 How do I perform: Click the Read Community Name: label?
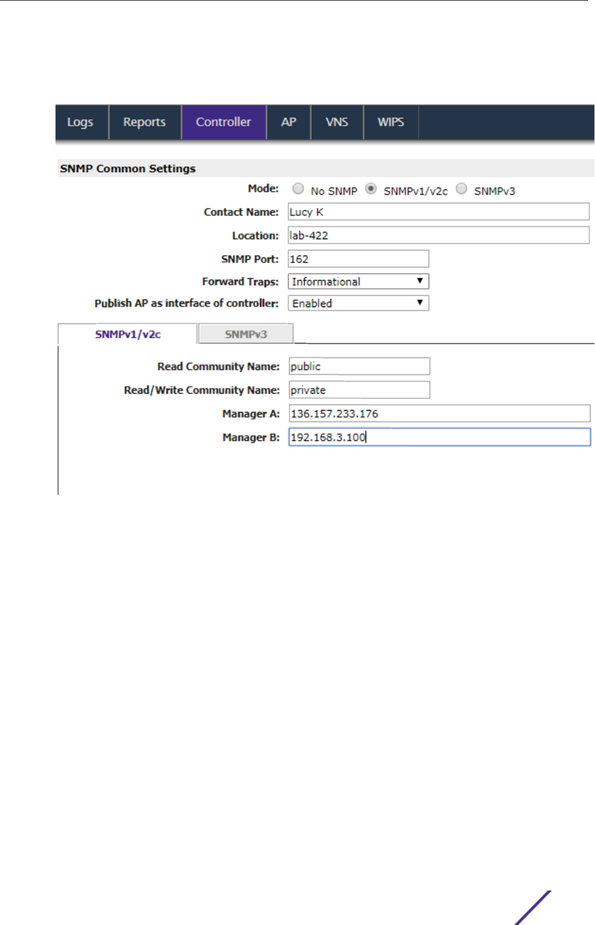point(218,366)
